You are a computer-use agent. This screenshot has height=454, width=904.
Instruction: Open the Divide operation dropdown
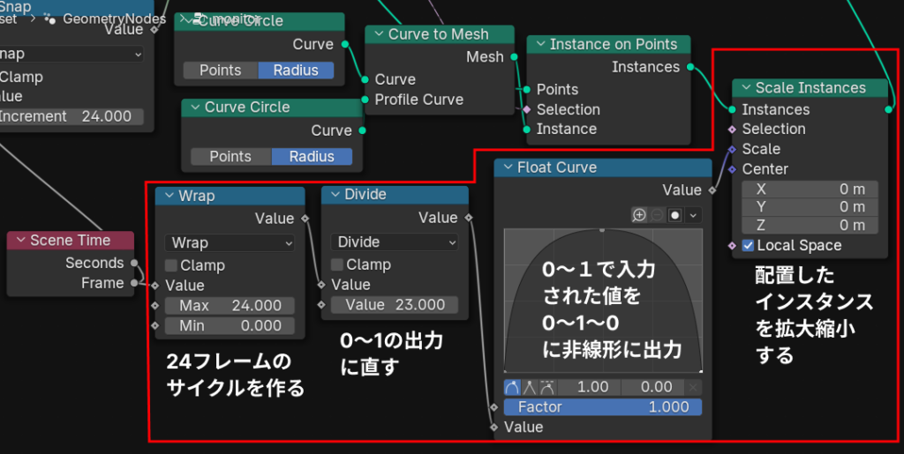[x=395, y=242]
